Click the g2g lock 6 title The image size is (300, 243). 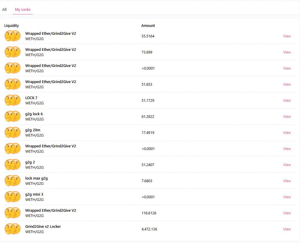pyautogui.click(x=34, y=114)
